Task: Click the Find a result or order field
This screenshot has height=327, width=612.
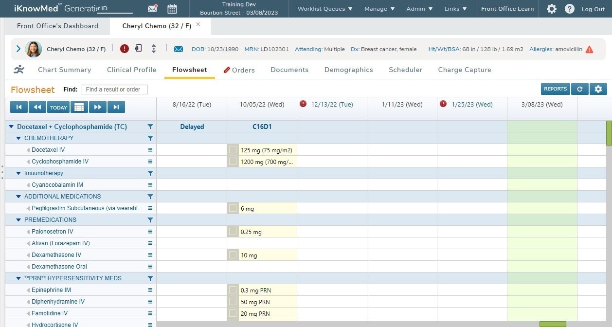Action: tap(114, 90)
